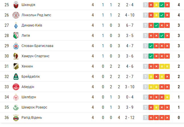Click yellow draw badge in Лінкольн Ред Імпс row
This screenshot has height=127, width=184.
[x=156, y=15]
